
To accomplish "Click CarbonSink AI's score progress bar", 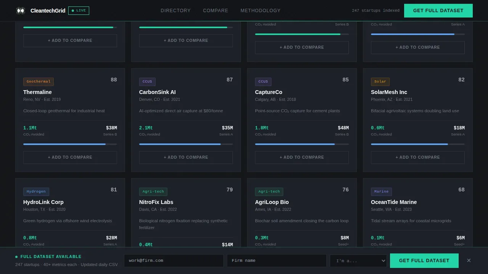I will point(186,144).
